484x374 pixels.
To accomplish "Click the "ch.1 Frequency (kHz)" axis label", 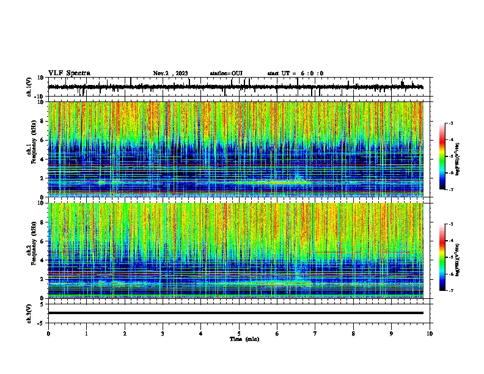I will [32, 142].
